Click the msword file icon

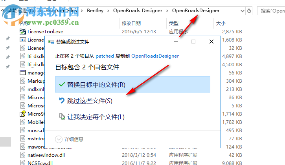pyautogui.click(x=23, y=147)
